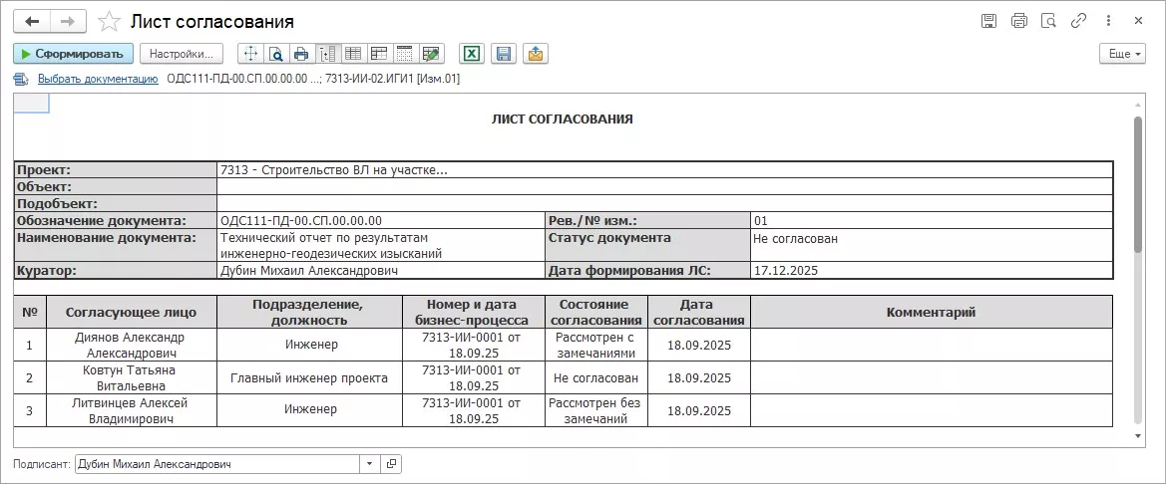The width and height of the screenshot is (1166, 484).
Task: Open the Настройки... settings button
Action: [181, 54]
